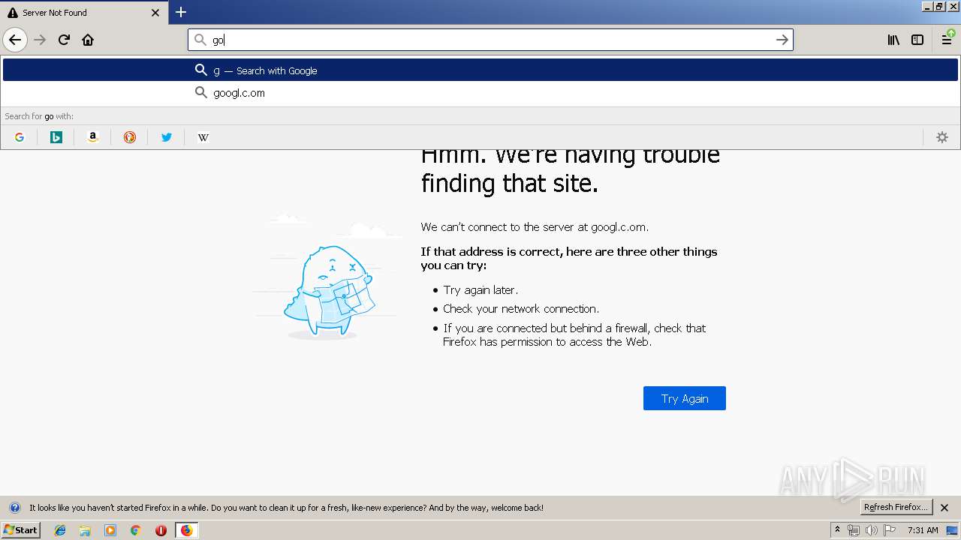961x540 pixels.
Task: Dismiss the Firefox refresh notification bar
Action: click(x=944, y=508)
